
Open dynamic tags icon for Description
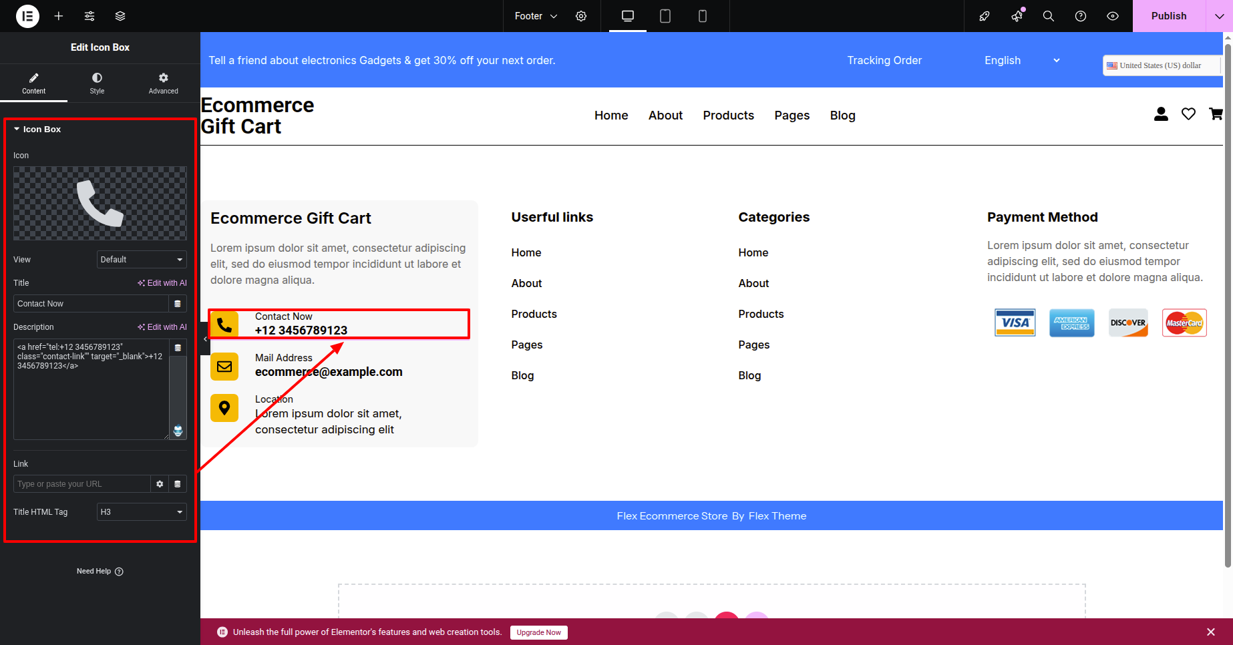pos(178,348)
